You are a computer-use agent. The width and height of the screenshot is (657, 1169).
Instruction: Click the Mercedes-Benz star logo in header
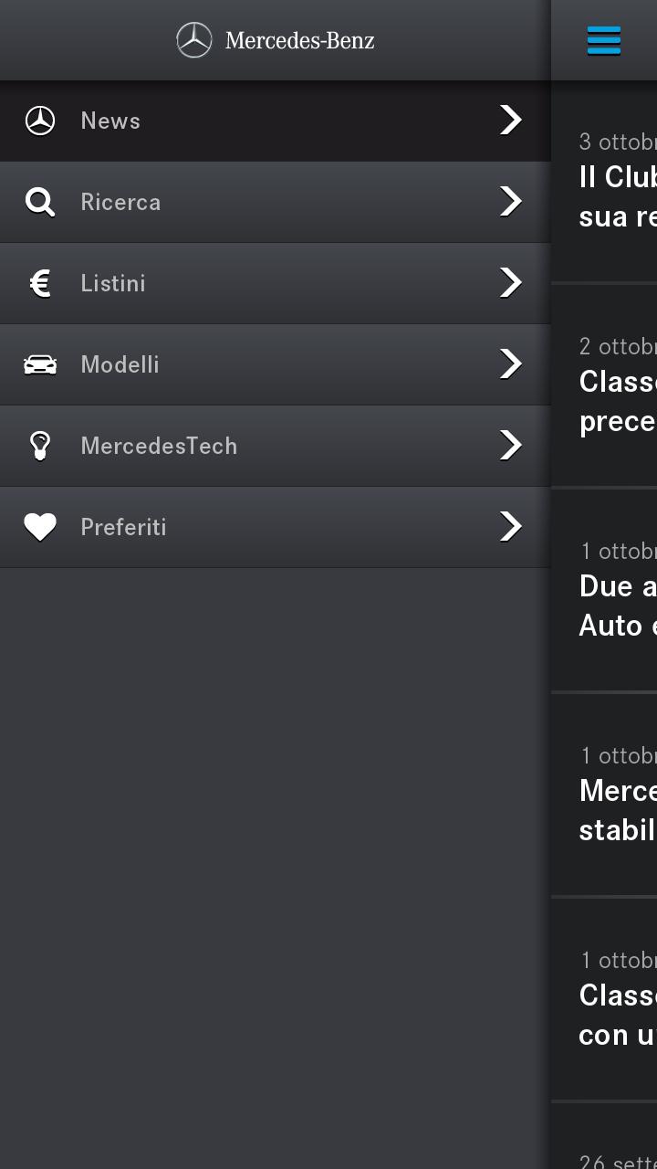[x=194, y=40]
